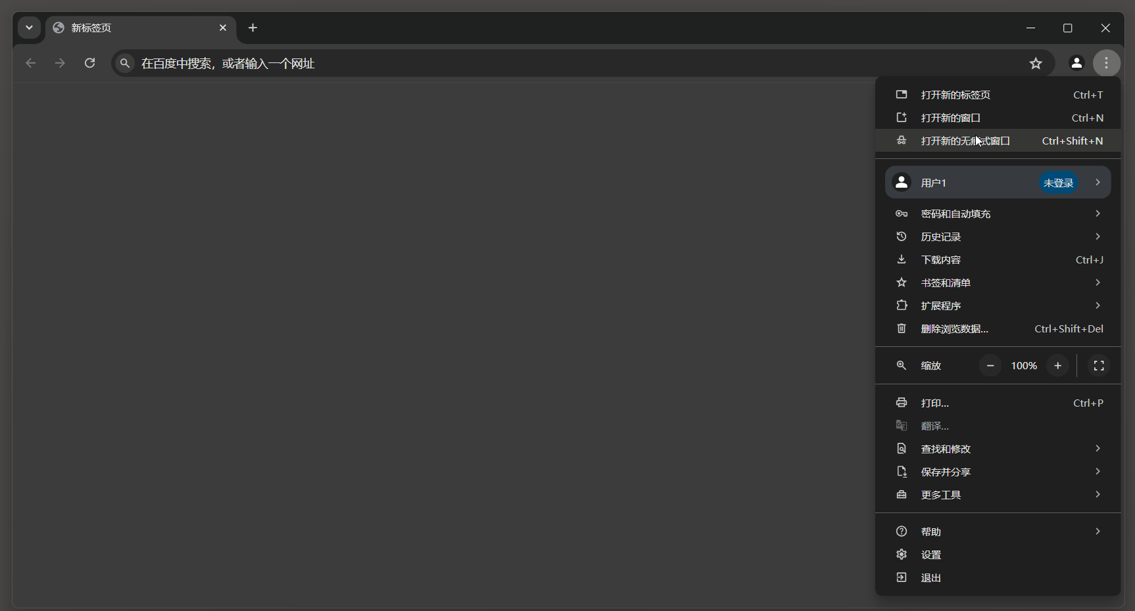Viewport: 1135px width, 611px height.
Task: Select 删除浏览数据... menu entry
Action: click(x=998, y=328)
